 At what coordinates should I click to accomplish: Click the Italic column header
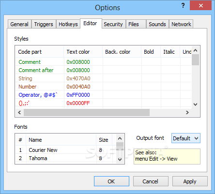[x=170, y=52]
